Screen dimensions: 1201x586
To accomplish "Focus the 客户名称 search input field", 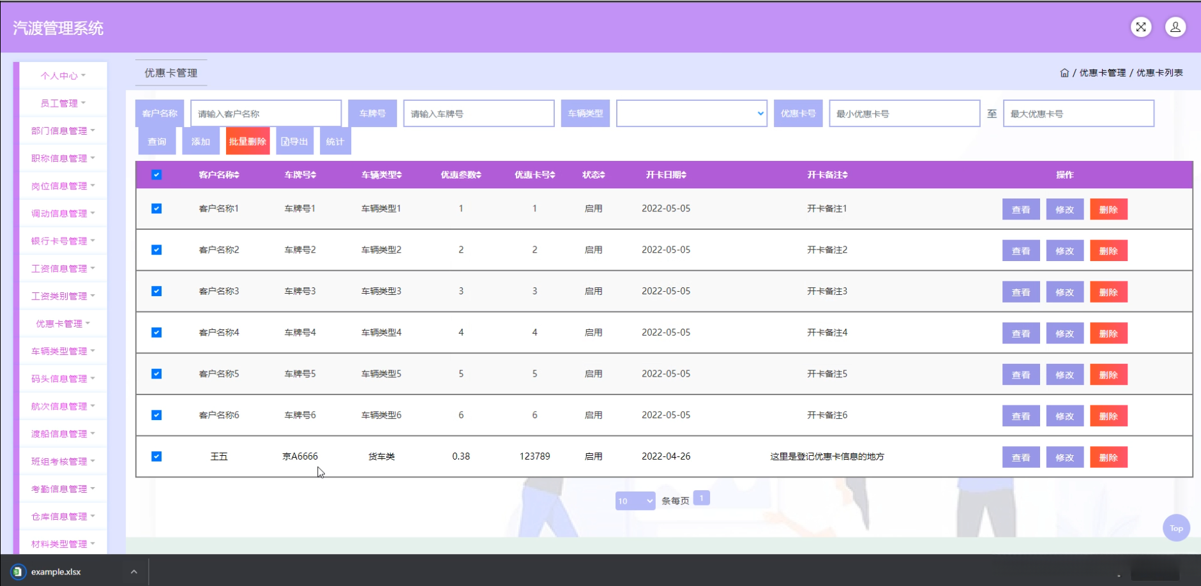I will 266,114.
